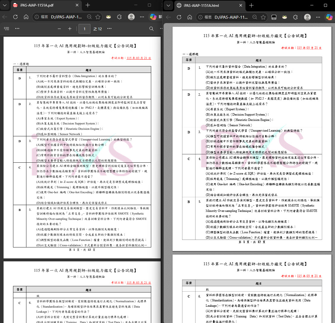This screenshot has width=335, height=323.
Task: Open Copilot in the right browser window
Action: pyautogui.click(x=329, y=17)
